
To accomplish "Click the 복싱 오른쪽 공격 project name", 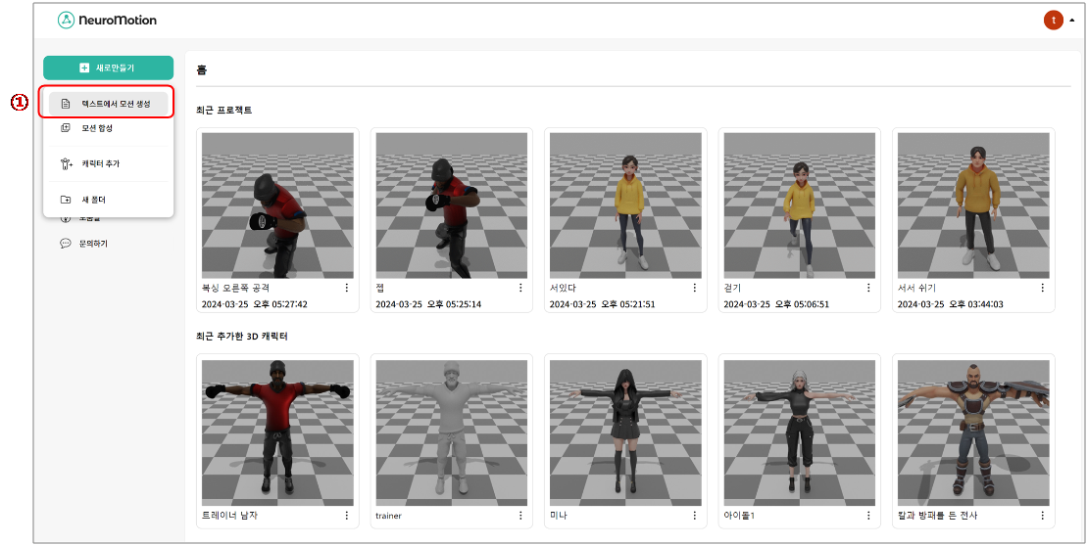I will 235,288.
